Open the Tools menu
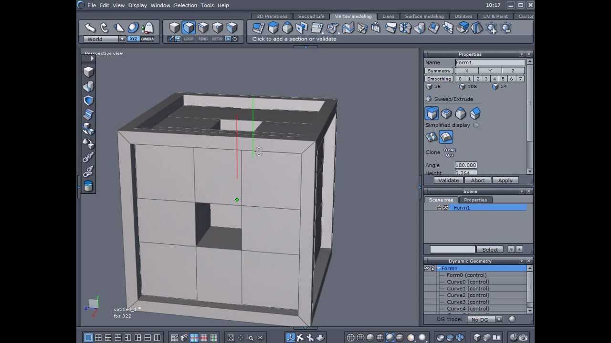The height and width of the screenshot is (343, 611). point(207,5)
